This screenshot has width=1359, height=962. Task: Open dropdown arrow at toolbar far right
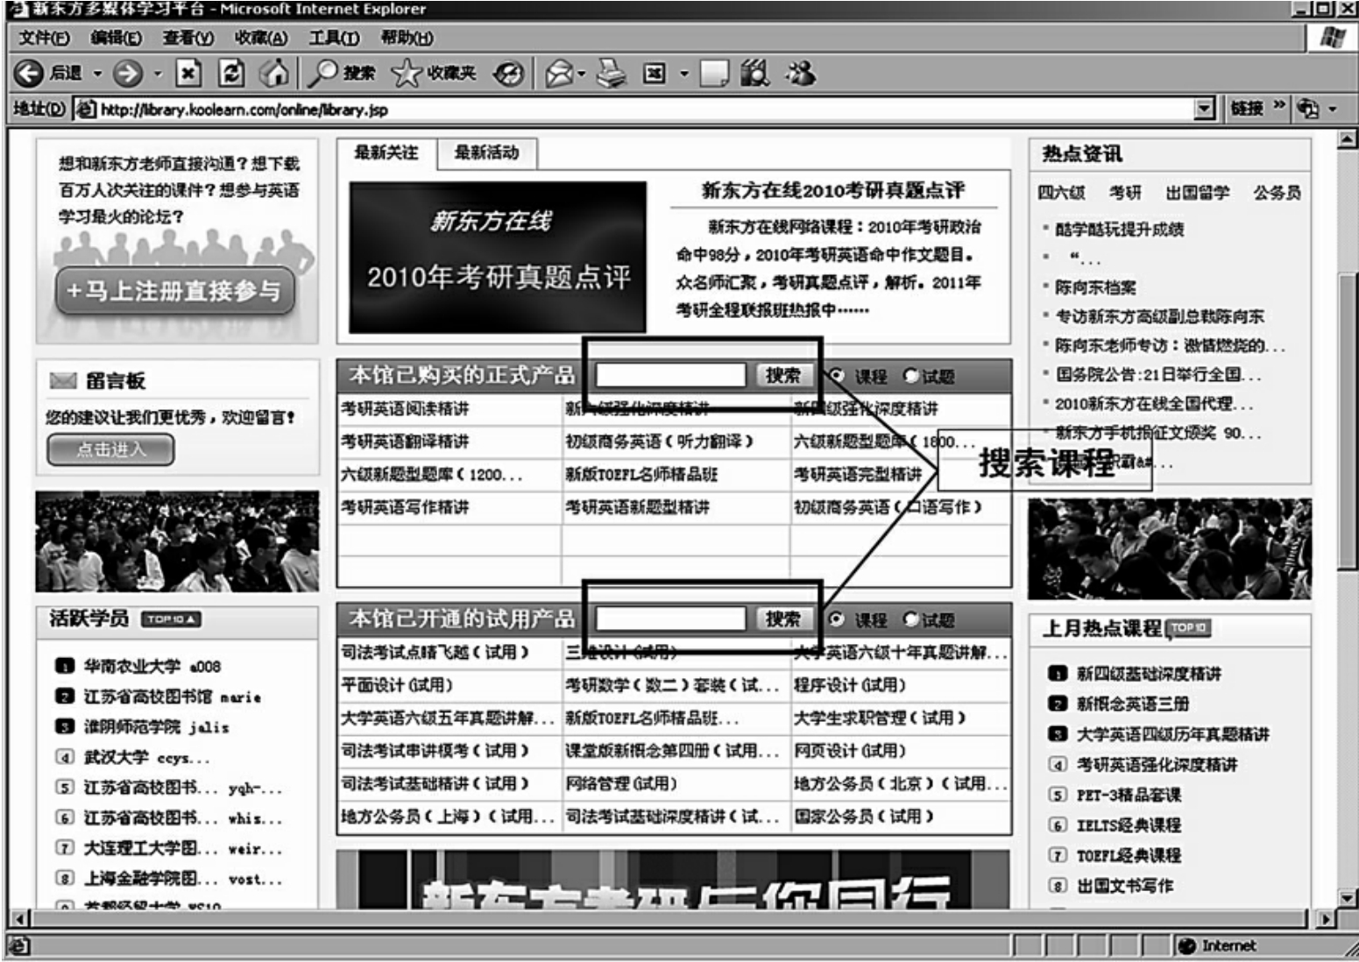pyautogui.click(x=1333, y=110)
